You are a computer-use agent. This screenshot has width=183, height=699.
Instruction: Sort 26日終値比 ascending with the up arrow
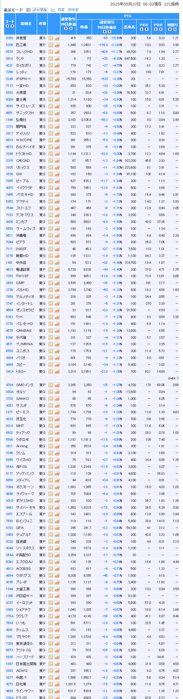[105, 31]
